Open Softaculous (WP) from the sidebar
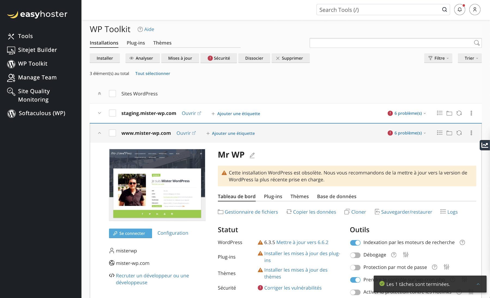Viewport: 490px width, 298px height. 42,113
